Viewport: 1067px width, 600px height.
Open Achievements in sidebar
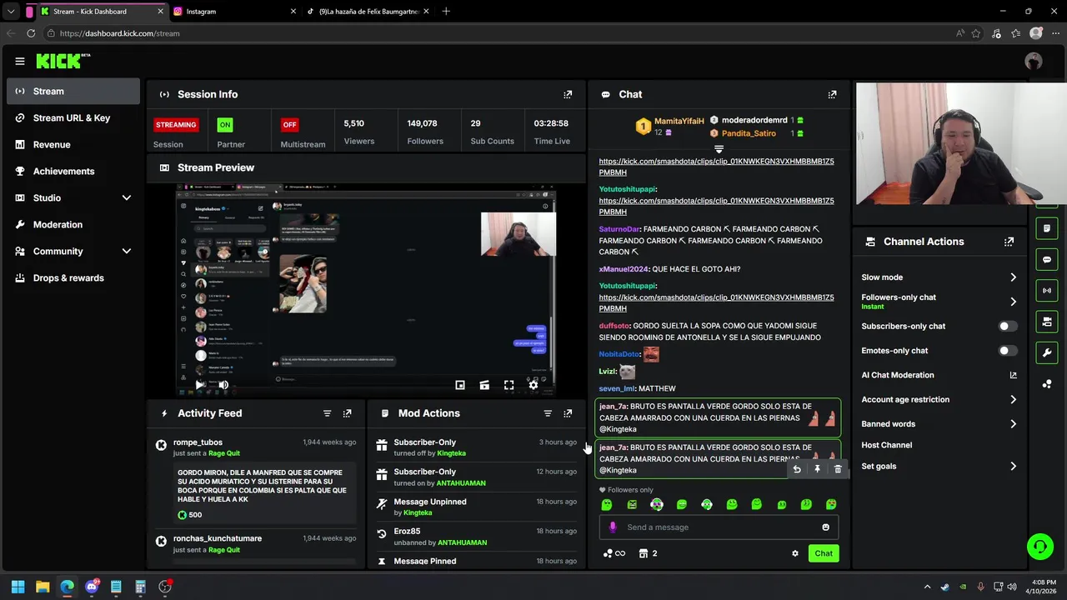(x=73, y=172)
